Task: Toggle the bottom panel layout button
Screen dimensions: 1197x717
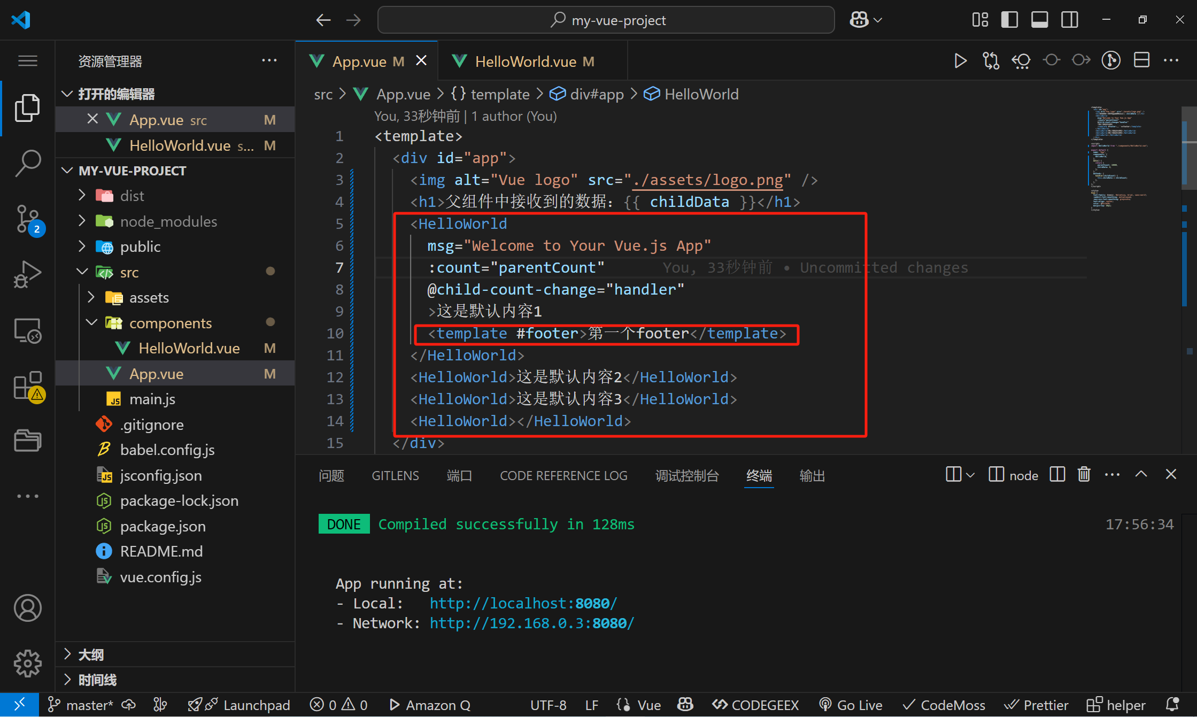Action: click(x=1039, y=20)
